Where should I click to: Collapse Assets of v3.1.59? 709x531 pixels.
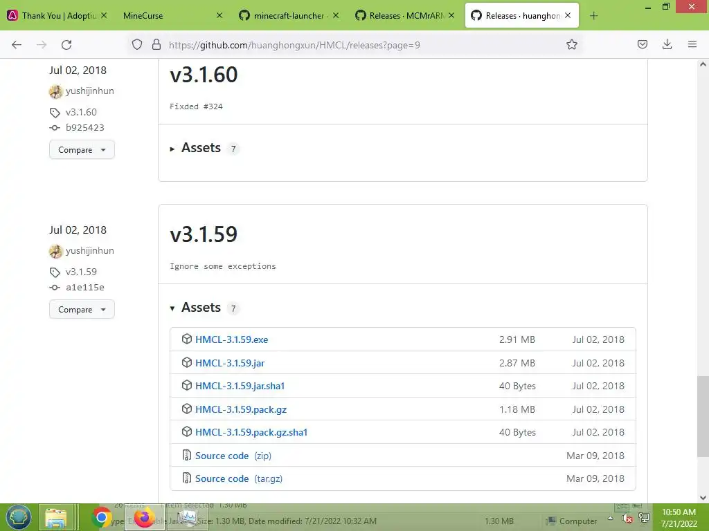point(201,308)
